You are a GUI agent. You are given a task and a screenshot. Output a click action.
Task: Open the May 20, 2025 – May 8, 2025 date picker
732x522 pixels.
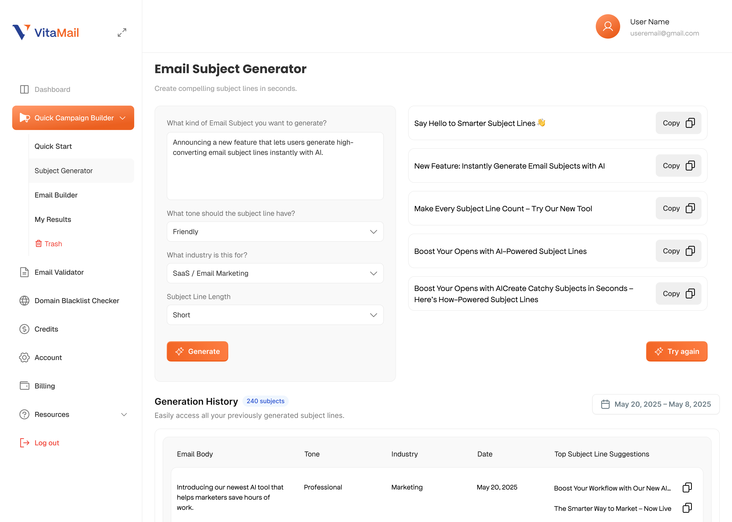(656, 404)
